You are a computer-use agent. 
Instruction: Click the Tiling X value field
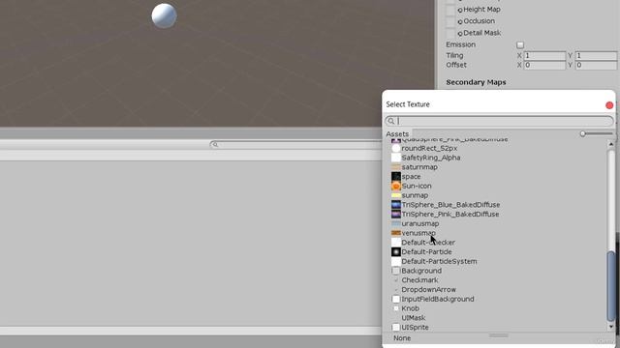coord(544,56)
